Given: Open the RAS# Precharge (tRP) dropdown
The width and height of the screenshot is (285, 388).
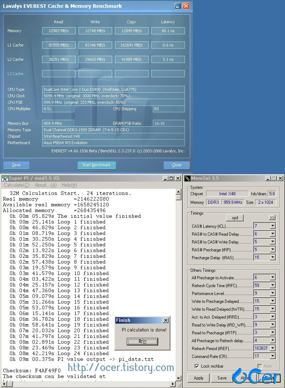Looking at the screenshot, I should pos(272,250).
